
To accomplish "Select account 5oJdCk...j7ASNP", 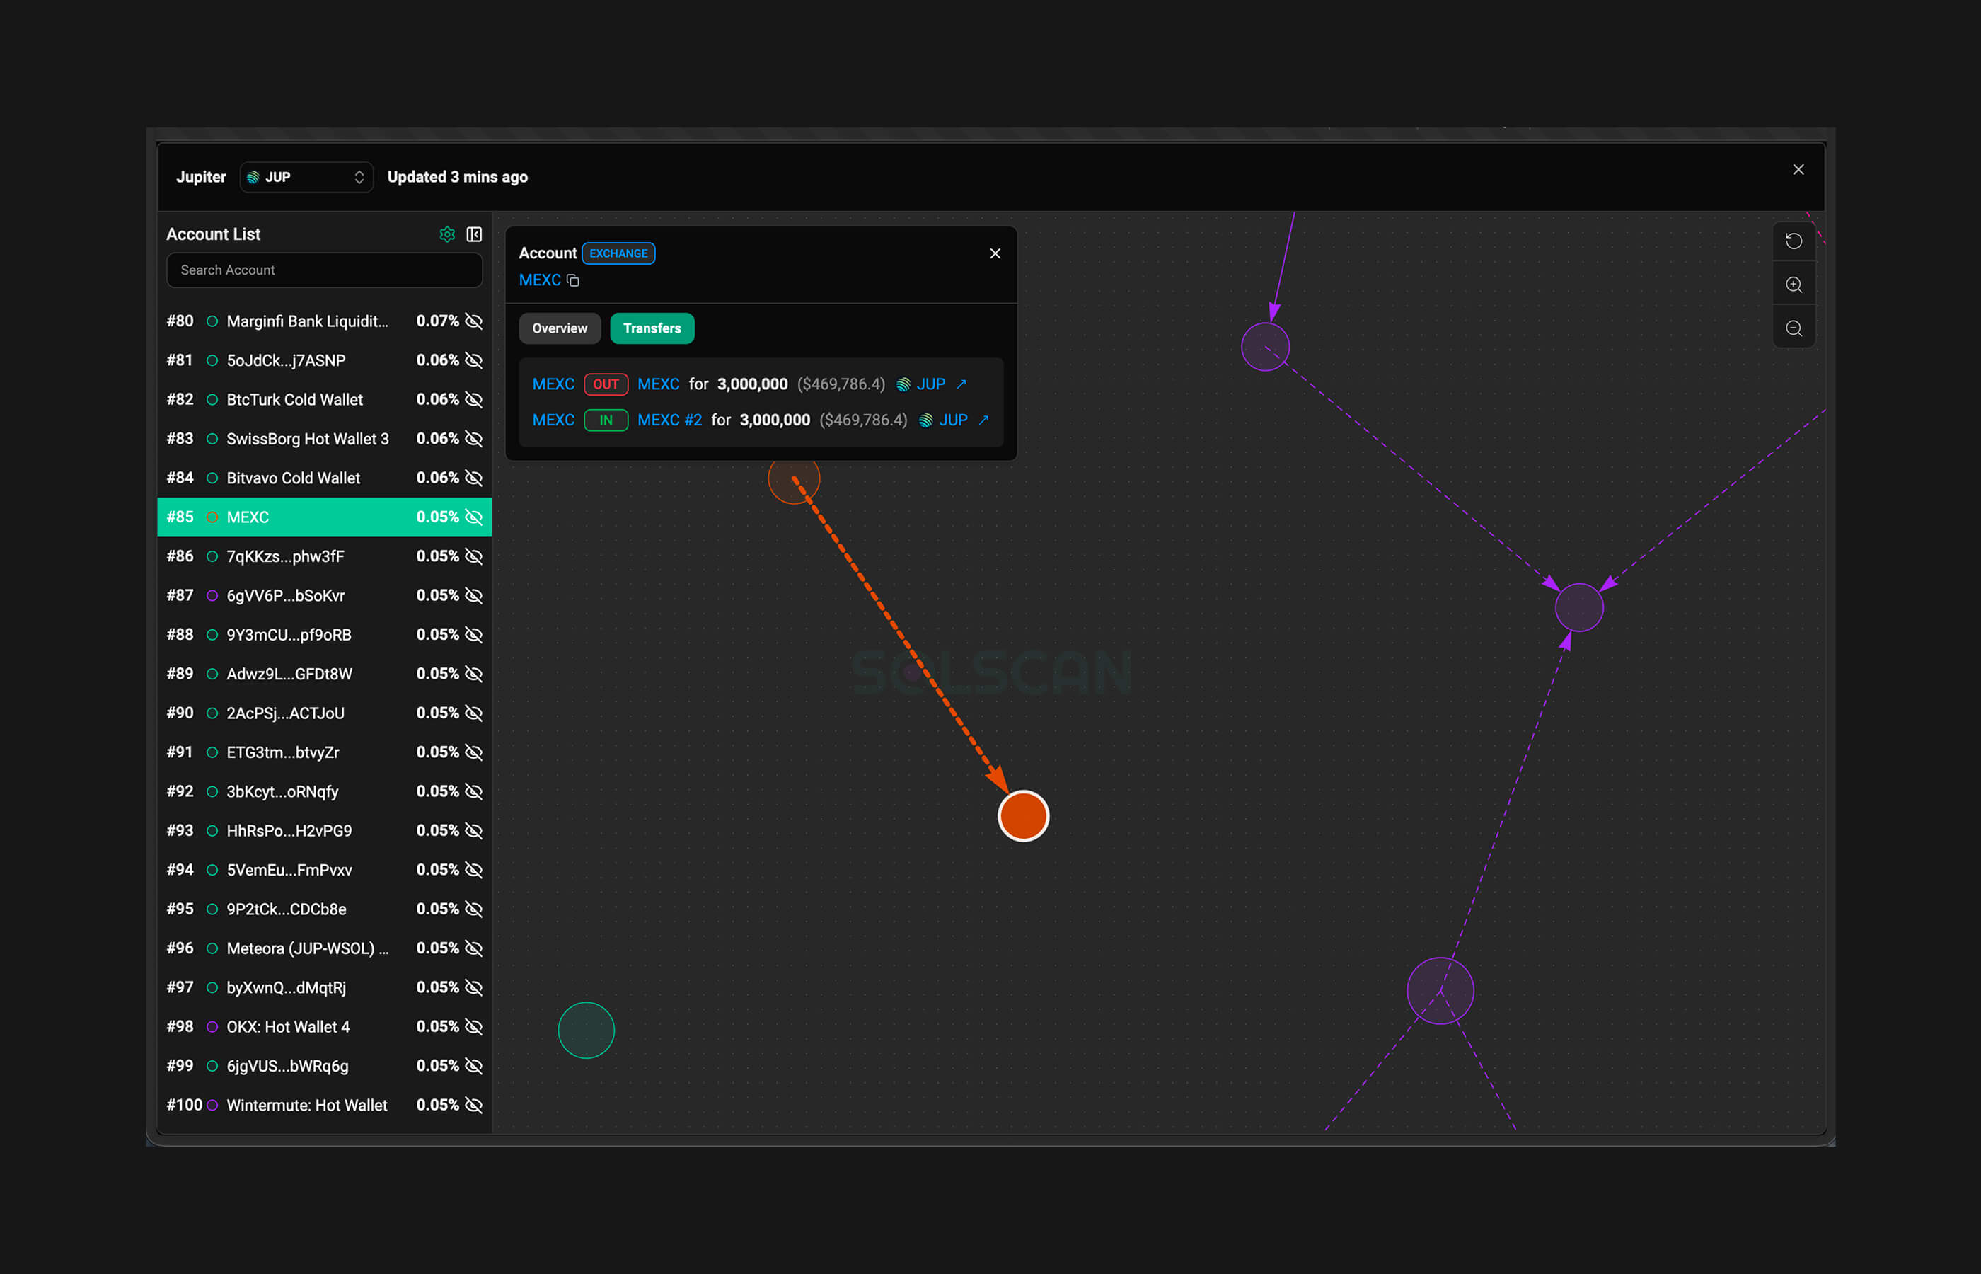I will pyautogui.click(x=324, y=360).
